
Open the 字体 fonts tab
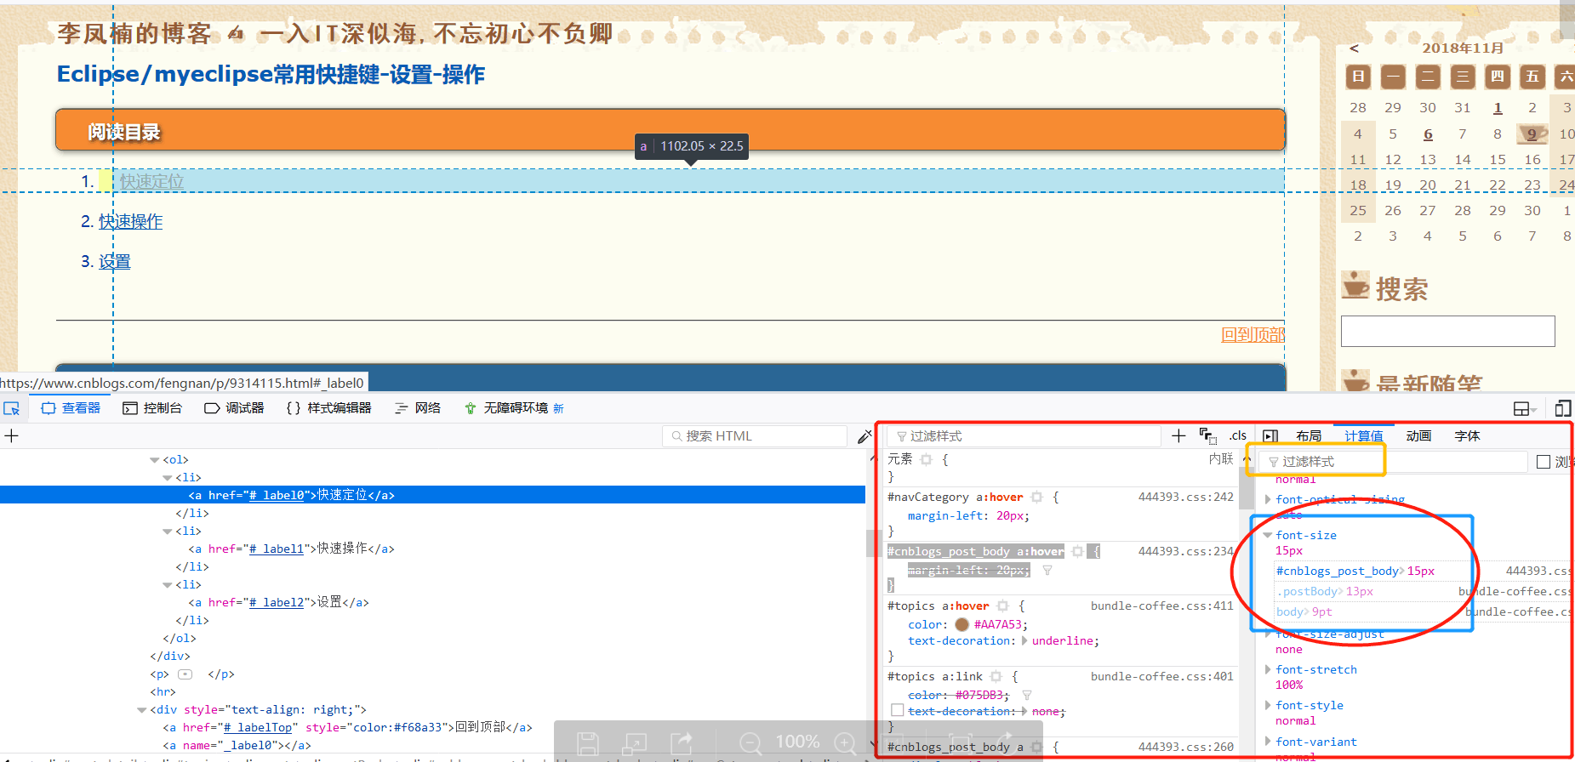coord(1467,436)
